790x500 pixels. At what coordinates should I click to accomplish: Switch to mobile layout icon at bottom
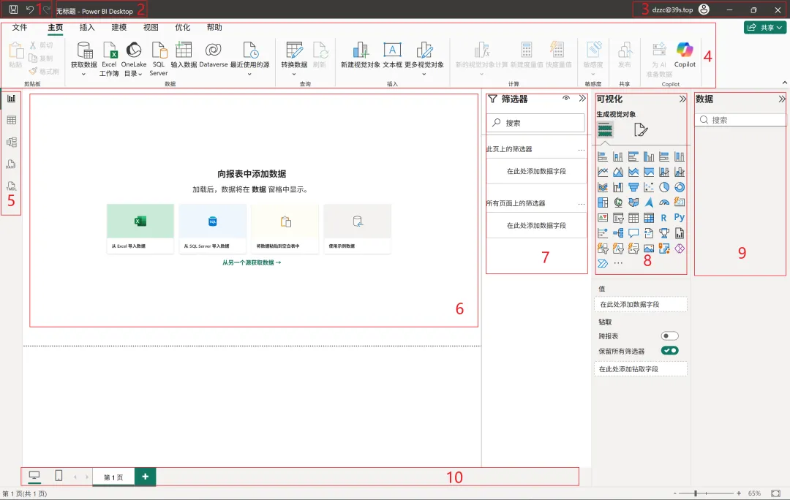pyautogui.click(x=59, y=475)
